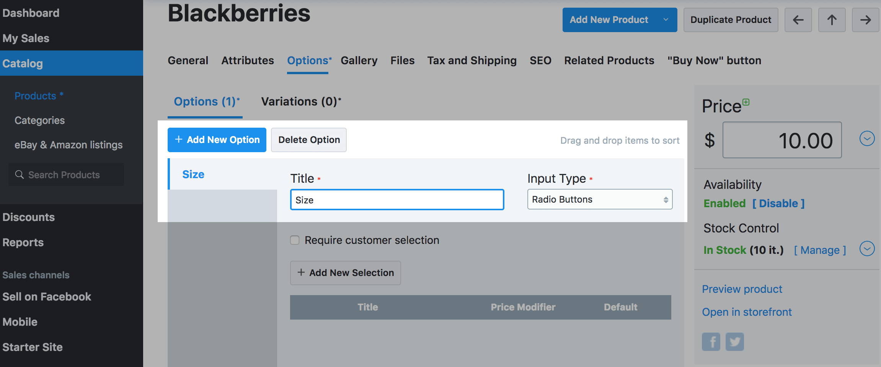
Task: Click Open in storefront link
Action: (747, 312)
